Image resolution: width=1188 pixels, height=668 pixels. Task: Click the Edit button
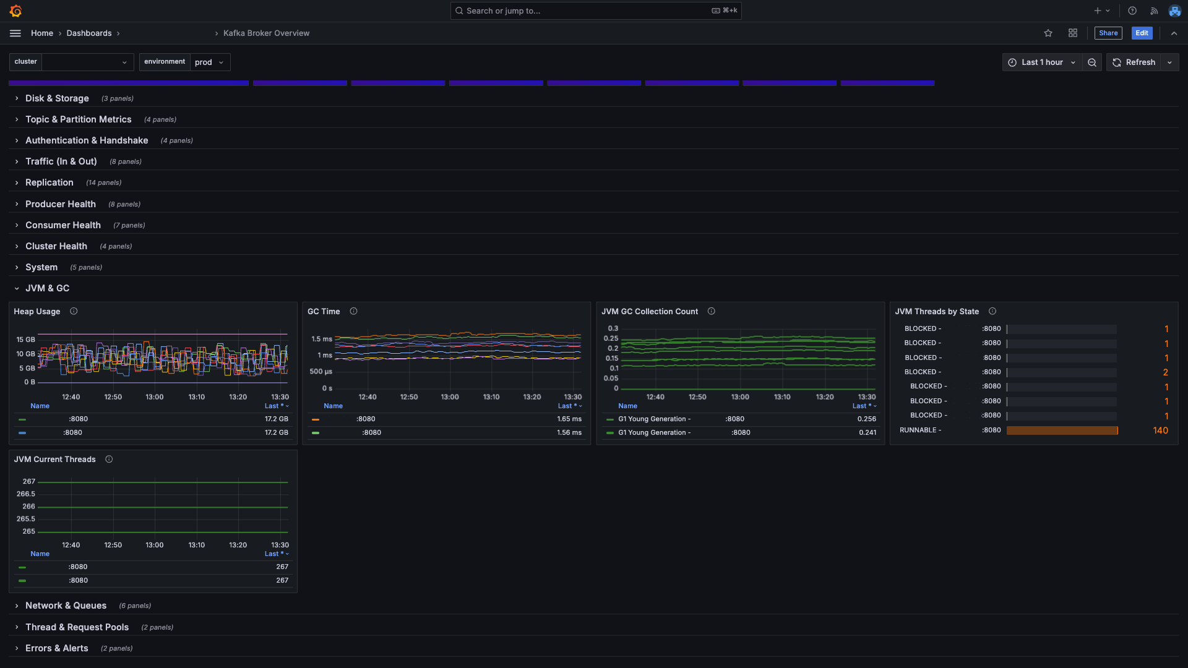1142,33
